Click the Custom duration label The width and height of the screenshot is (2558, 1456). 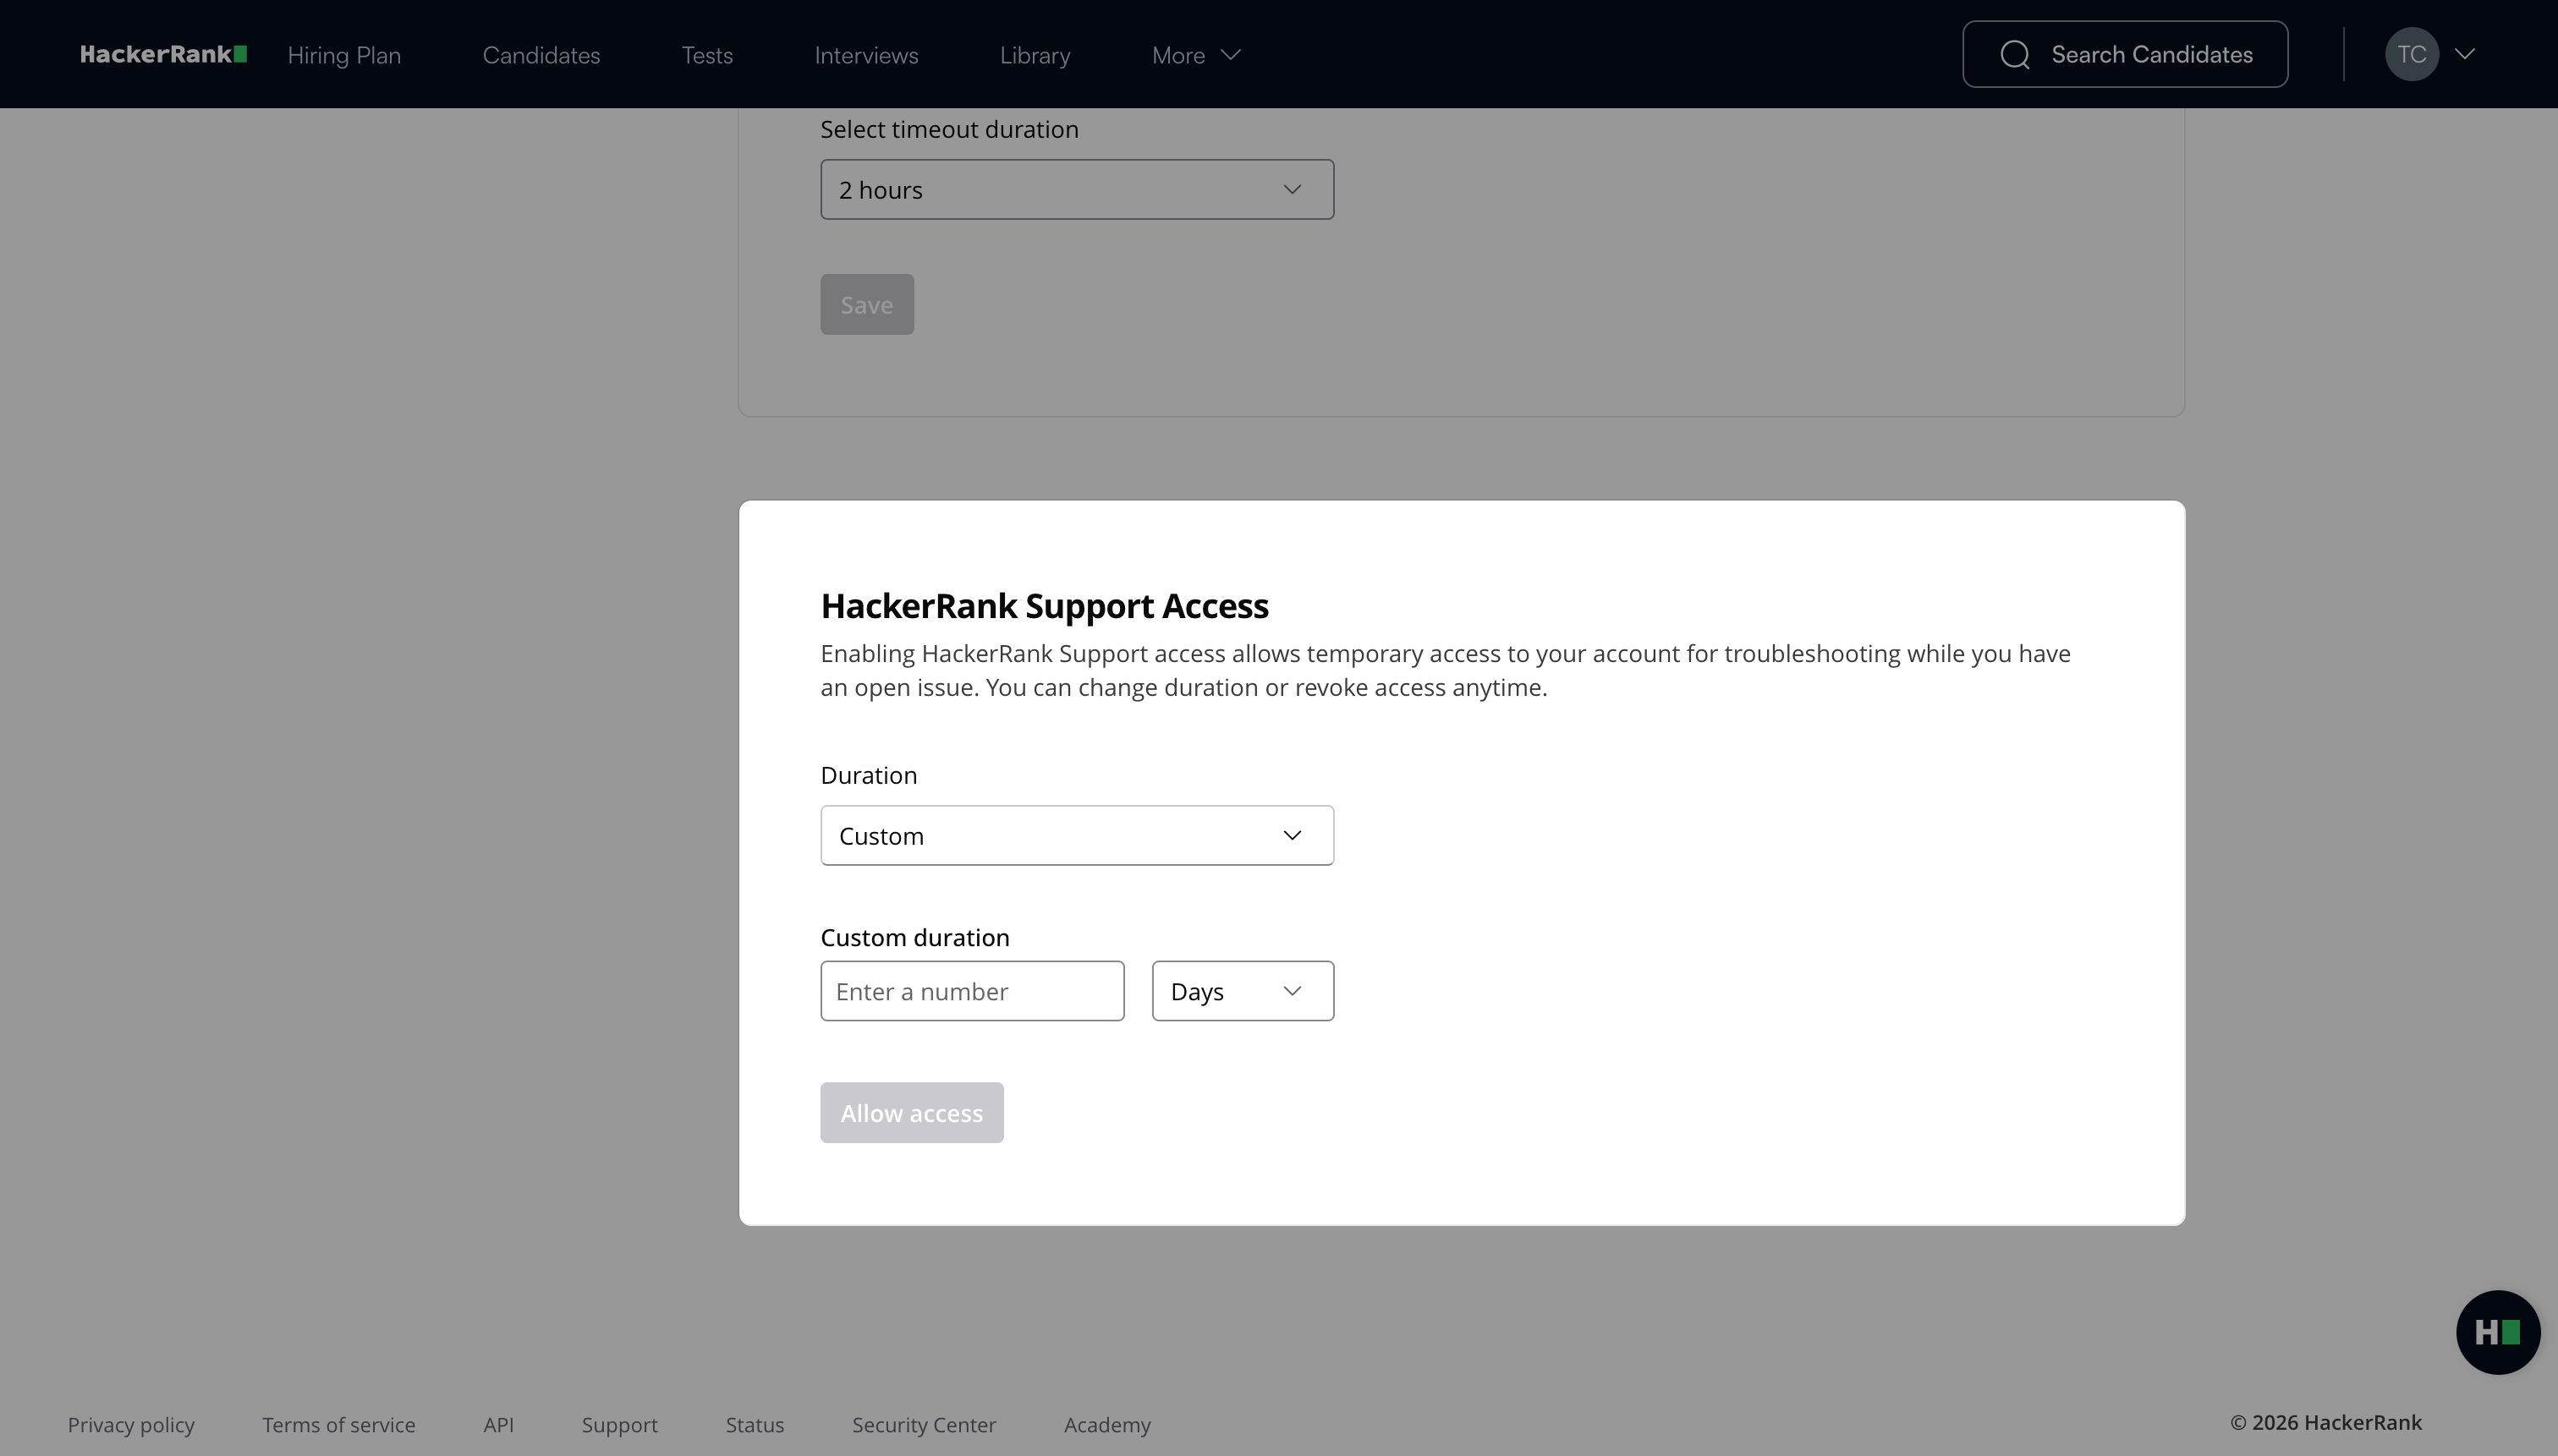coord(915,937)
